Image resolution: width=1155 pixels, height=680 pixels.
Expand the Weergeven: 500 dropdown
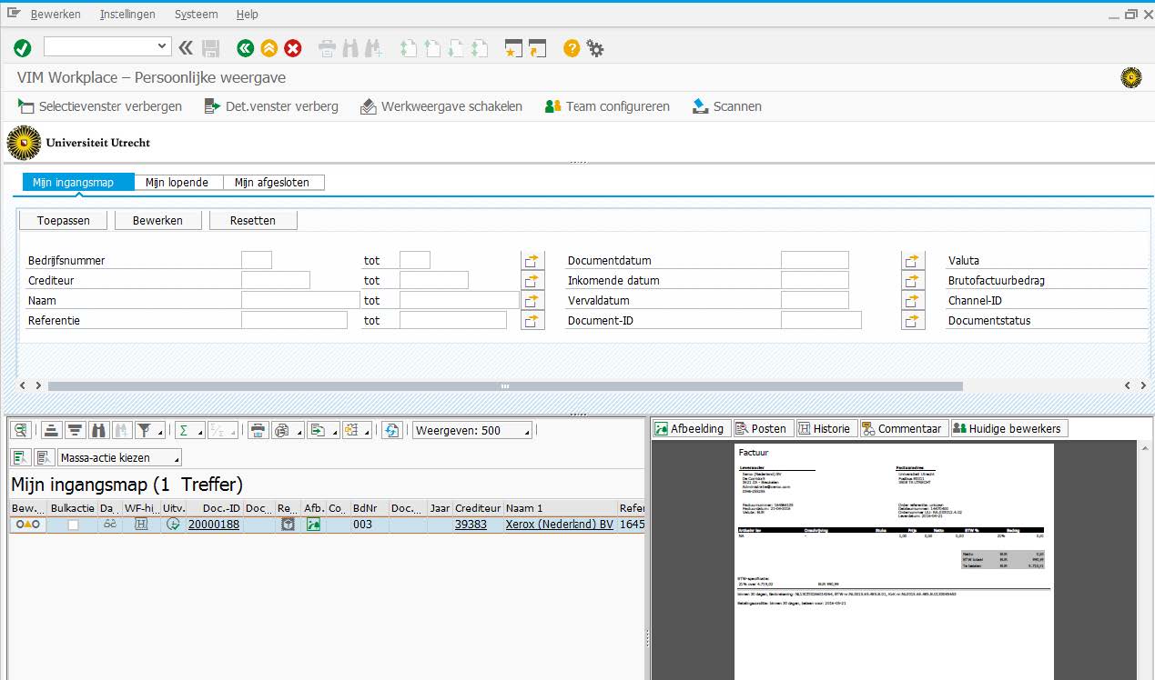pos(471,431)
